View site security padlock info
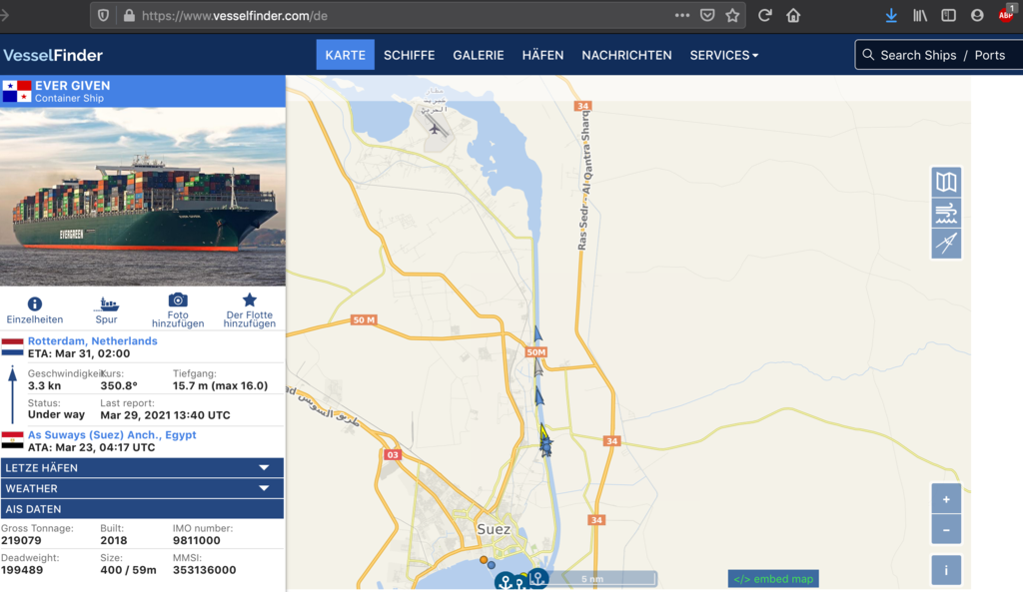 click(129, 16)
